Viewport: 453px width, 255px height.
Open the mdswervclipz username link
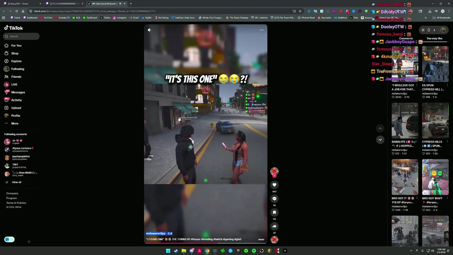(156, 233)
